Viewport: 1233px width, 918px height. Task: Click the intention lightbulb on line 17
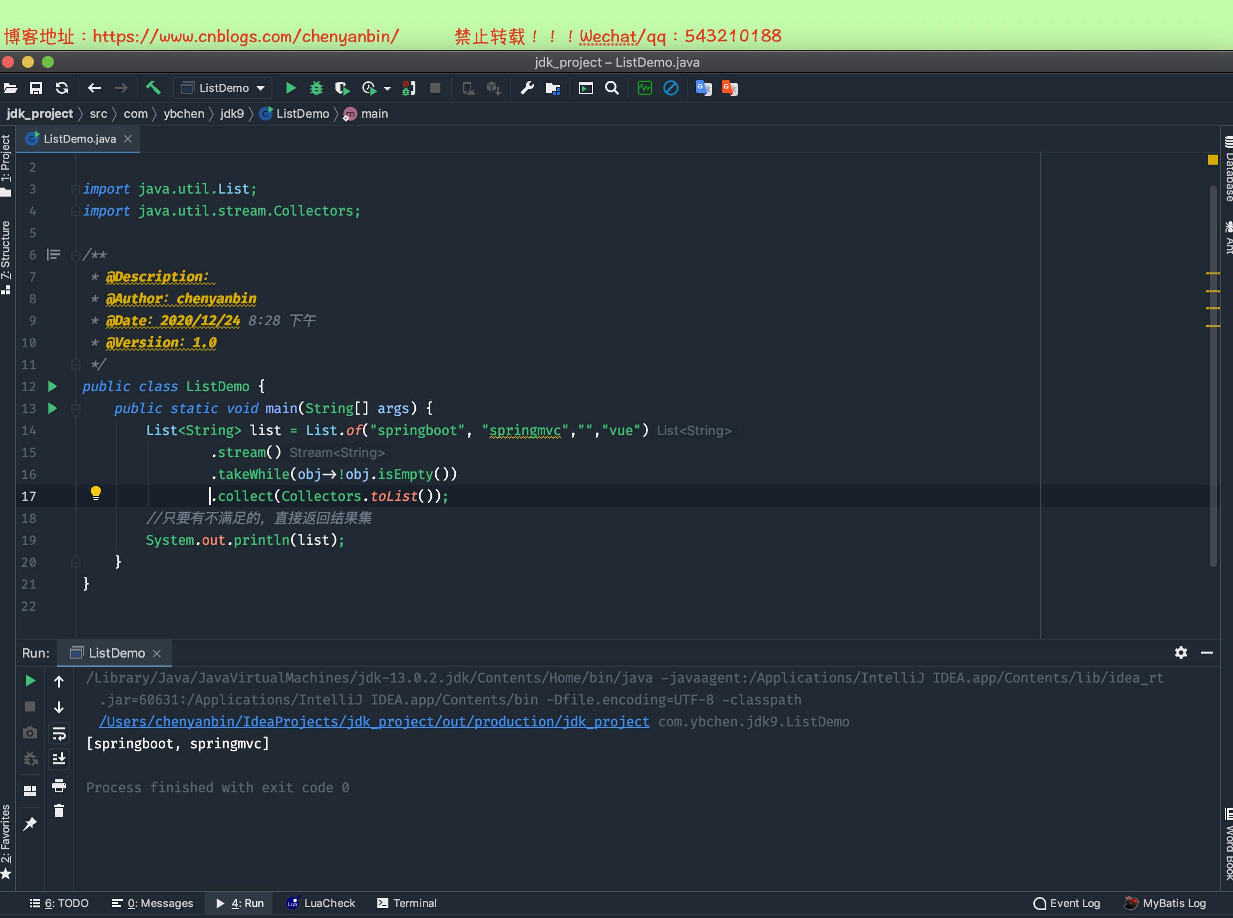click(x=96, y=492)
